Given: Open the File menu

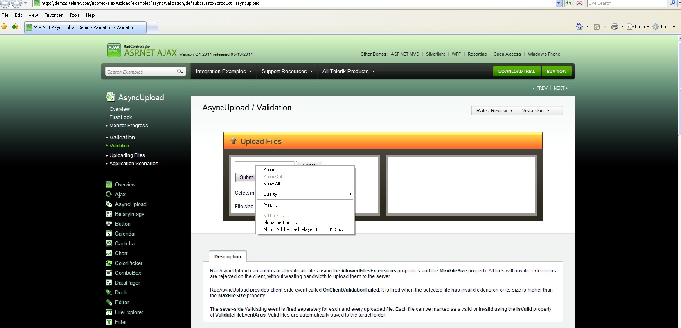Looking at the screenshot, I should pos(5,15).
